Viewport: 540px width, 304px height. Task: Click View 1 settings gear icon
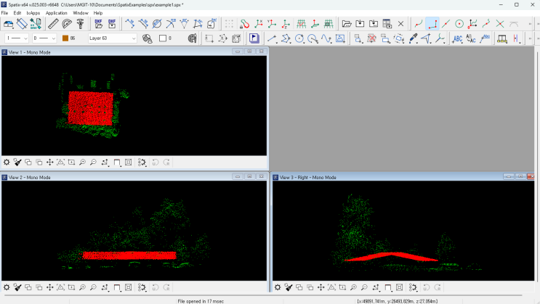pyautogui.click(x=7, y=163)
